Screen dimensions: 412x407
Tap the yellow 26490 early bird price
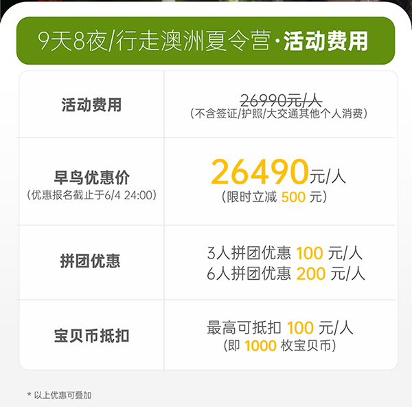click(x=260, y=172)
